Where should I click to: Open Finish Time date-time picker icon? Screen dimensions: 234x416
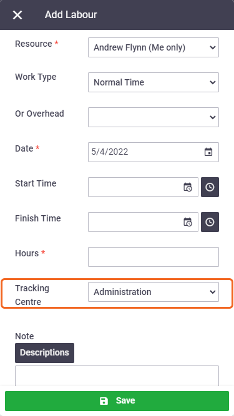tap(188, 222)
